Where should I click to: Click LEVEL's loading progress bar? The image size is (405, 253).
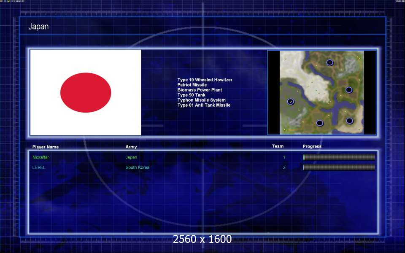tap(339, 167)
